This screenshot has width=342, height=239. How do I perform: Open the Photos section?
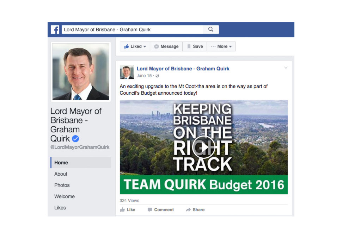(62, 185)
